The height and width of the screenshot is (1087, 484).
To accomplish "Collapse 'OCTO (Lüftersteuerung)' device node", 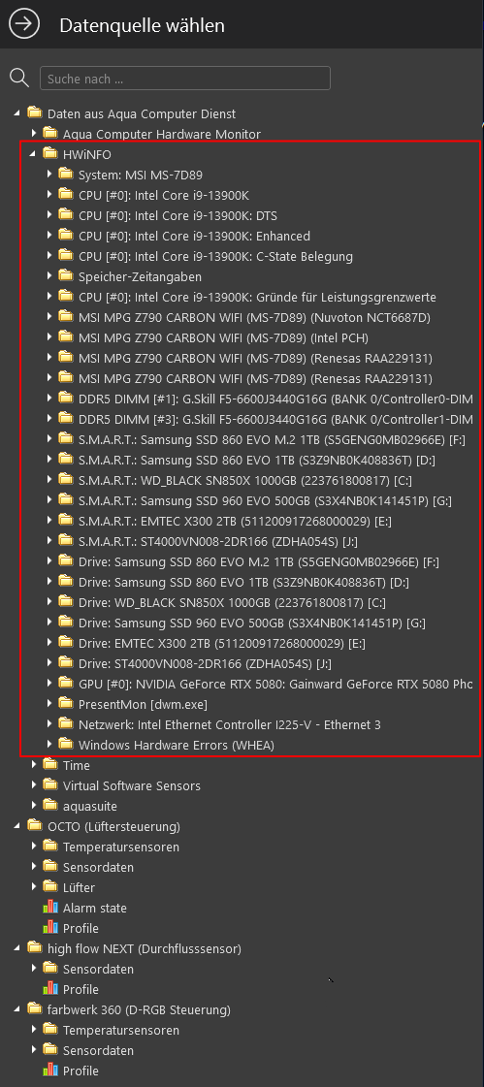I will (17, 826).
